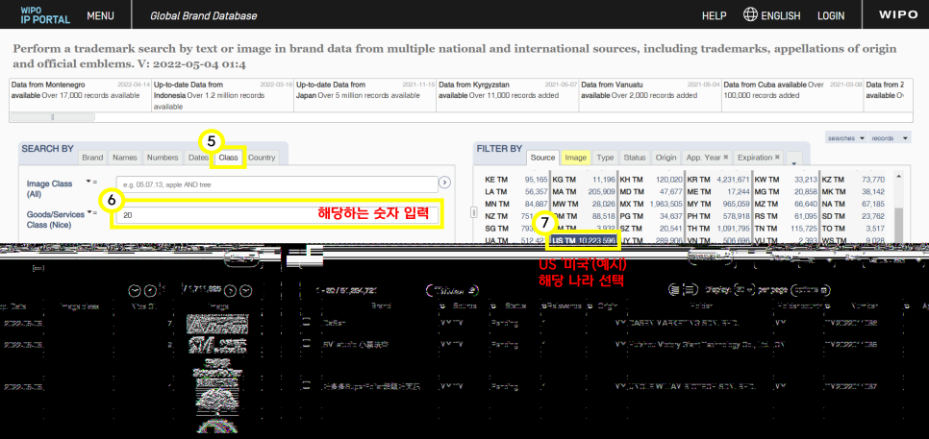
Task: Select MX TM source filter
Action: click(650, 204)
